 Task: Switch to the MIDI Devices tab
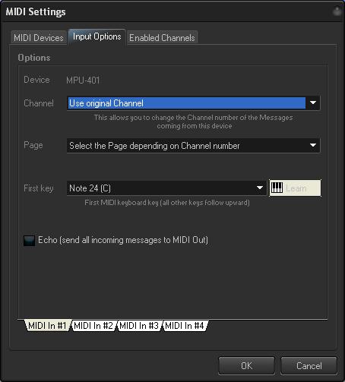(x=39, y=38)
